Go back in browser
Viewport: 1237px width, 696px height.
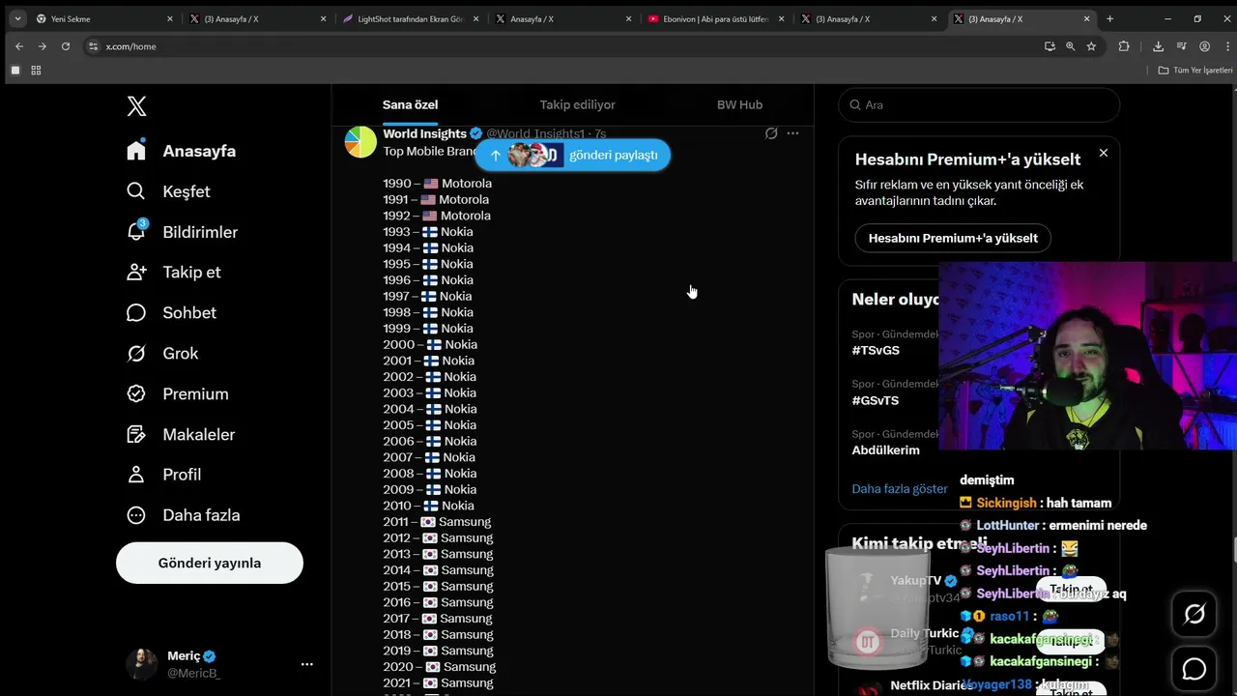[x=19, y=46]
